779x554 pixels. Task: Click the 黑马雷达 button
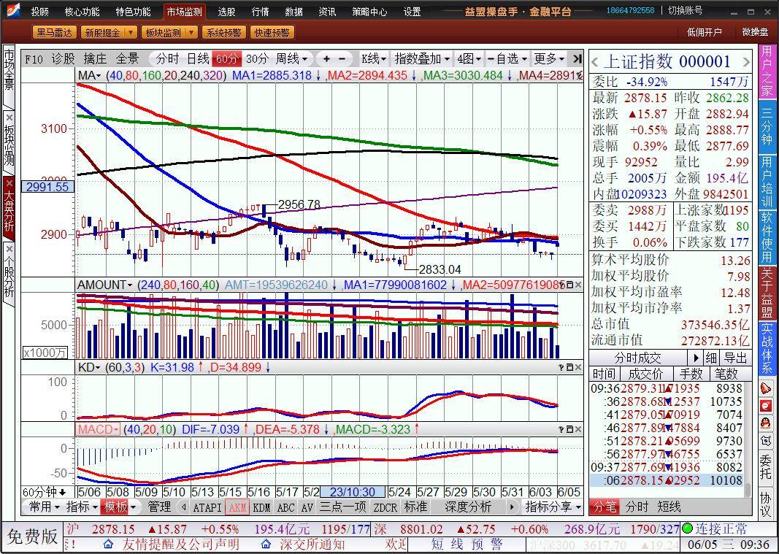[54, 33]
